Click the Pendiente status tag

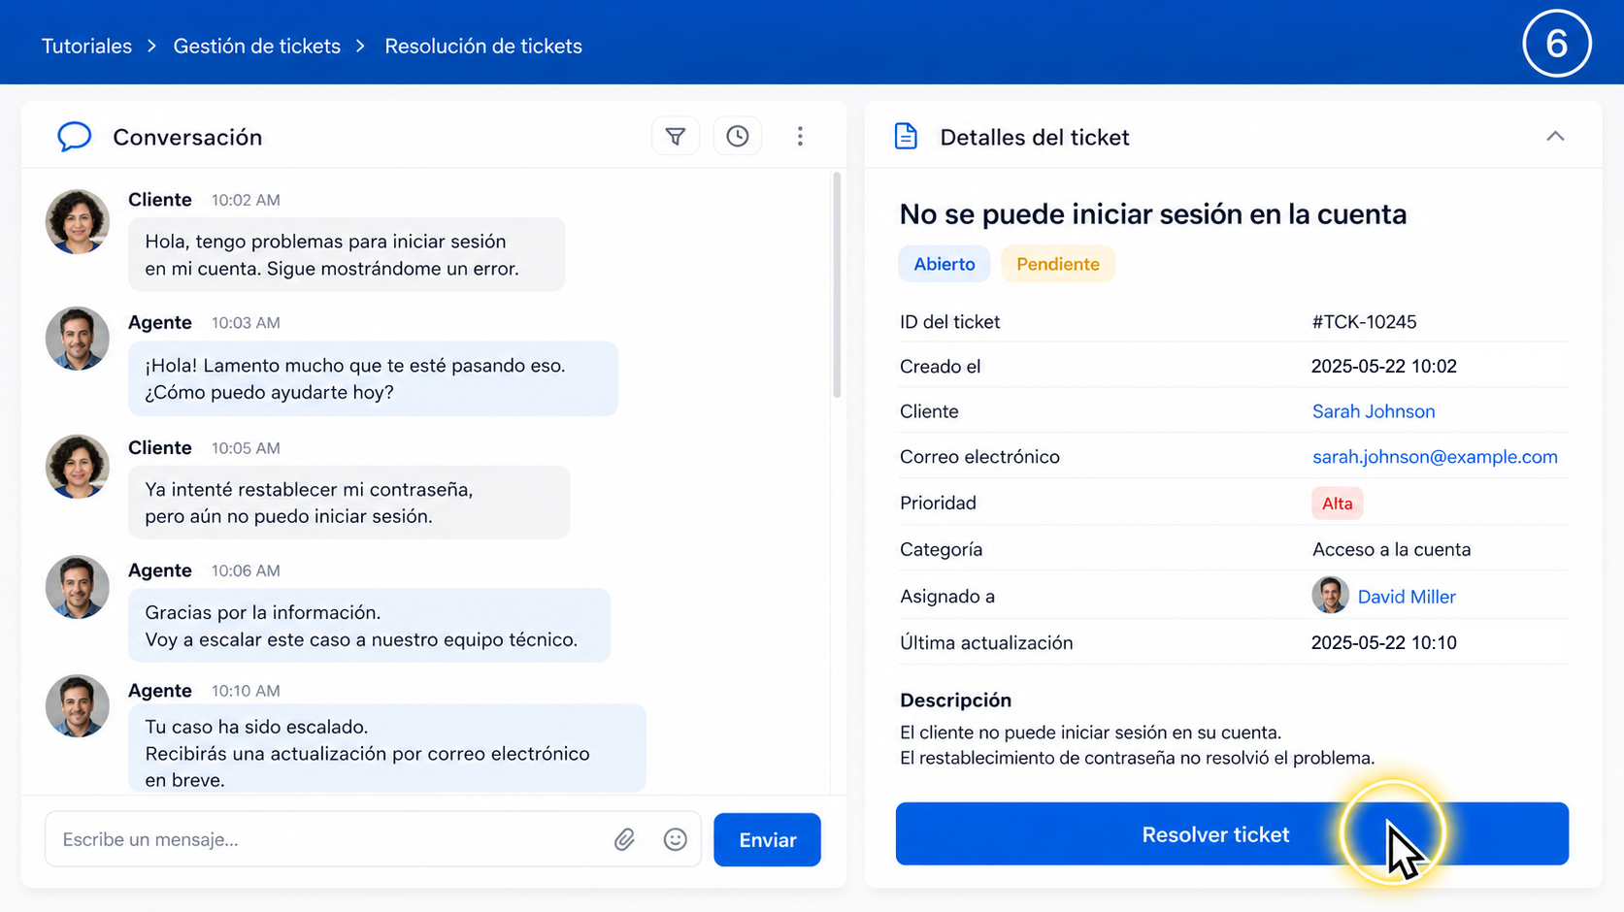tap(1057, 264)
